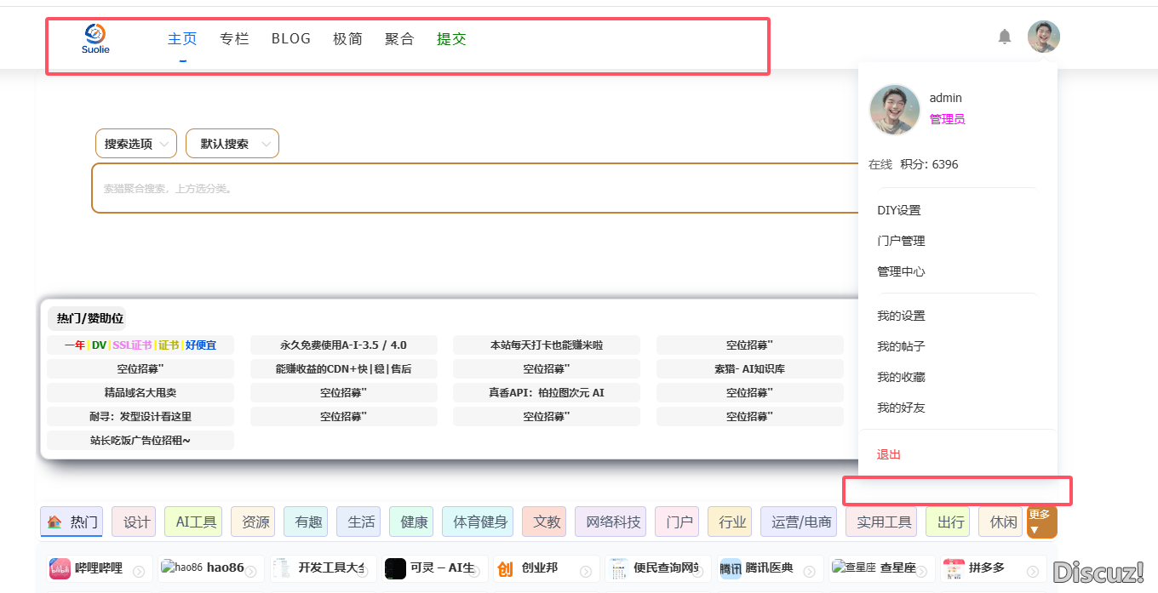Switch to the BLOG section
This screenshot has width=1158, height=593.
pyautogui.click(x=290, y=38)
